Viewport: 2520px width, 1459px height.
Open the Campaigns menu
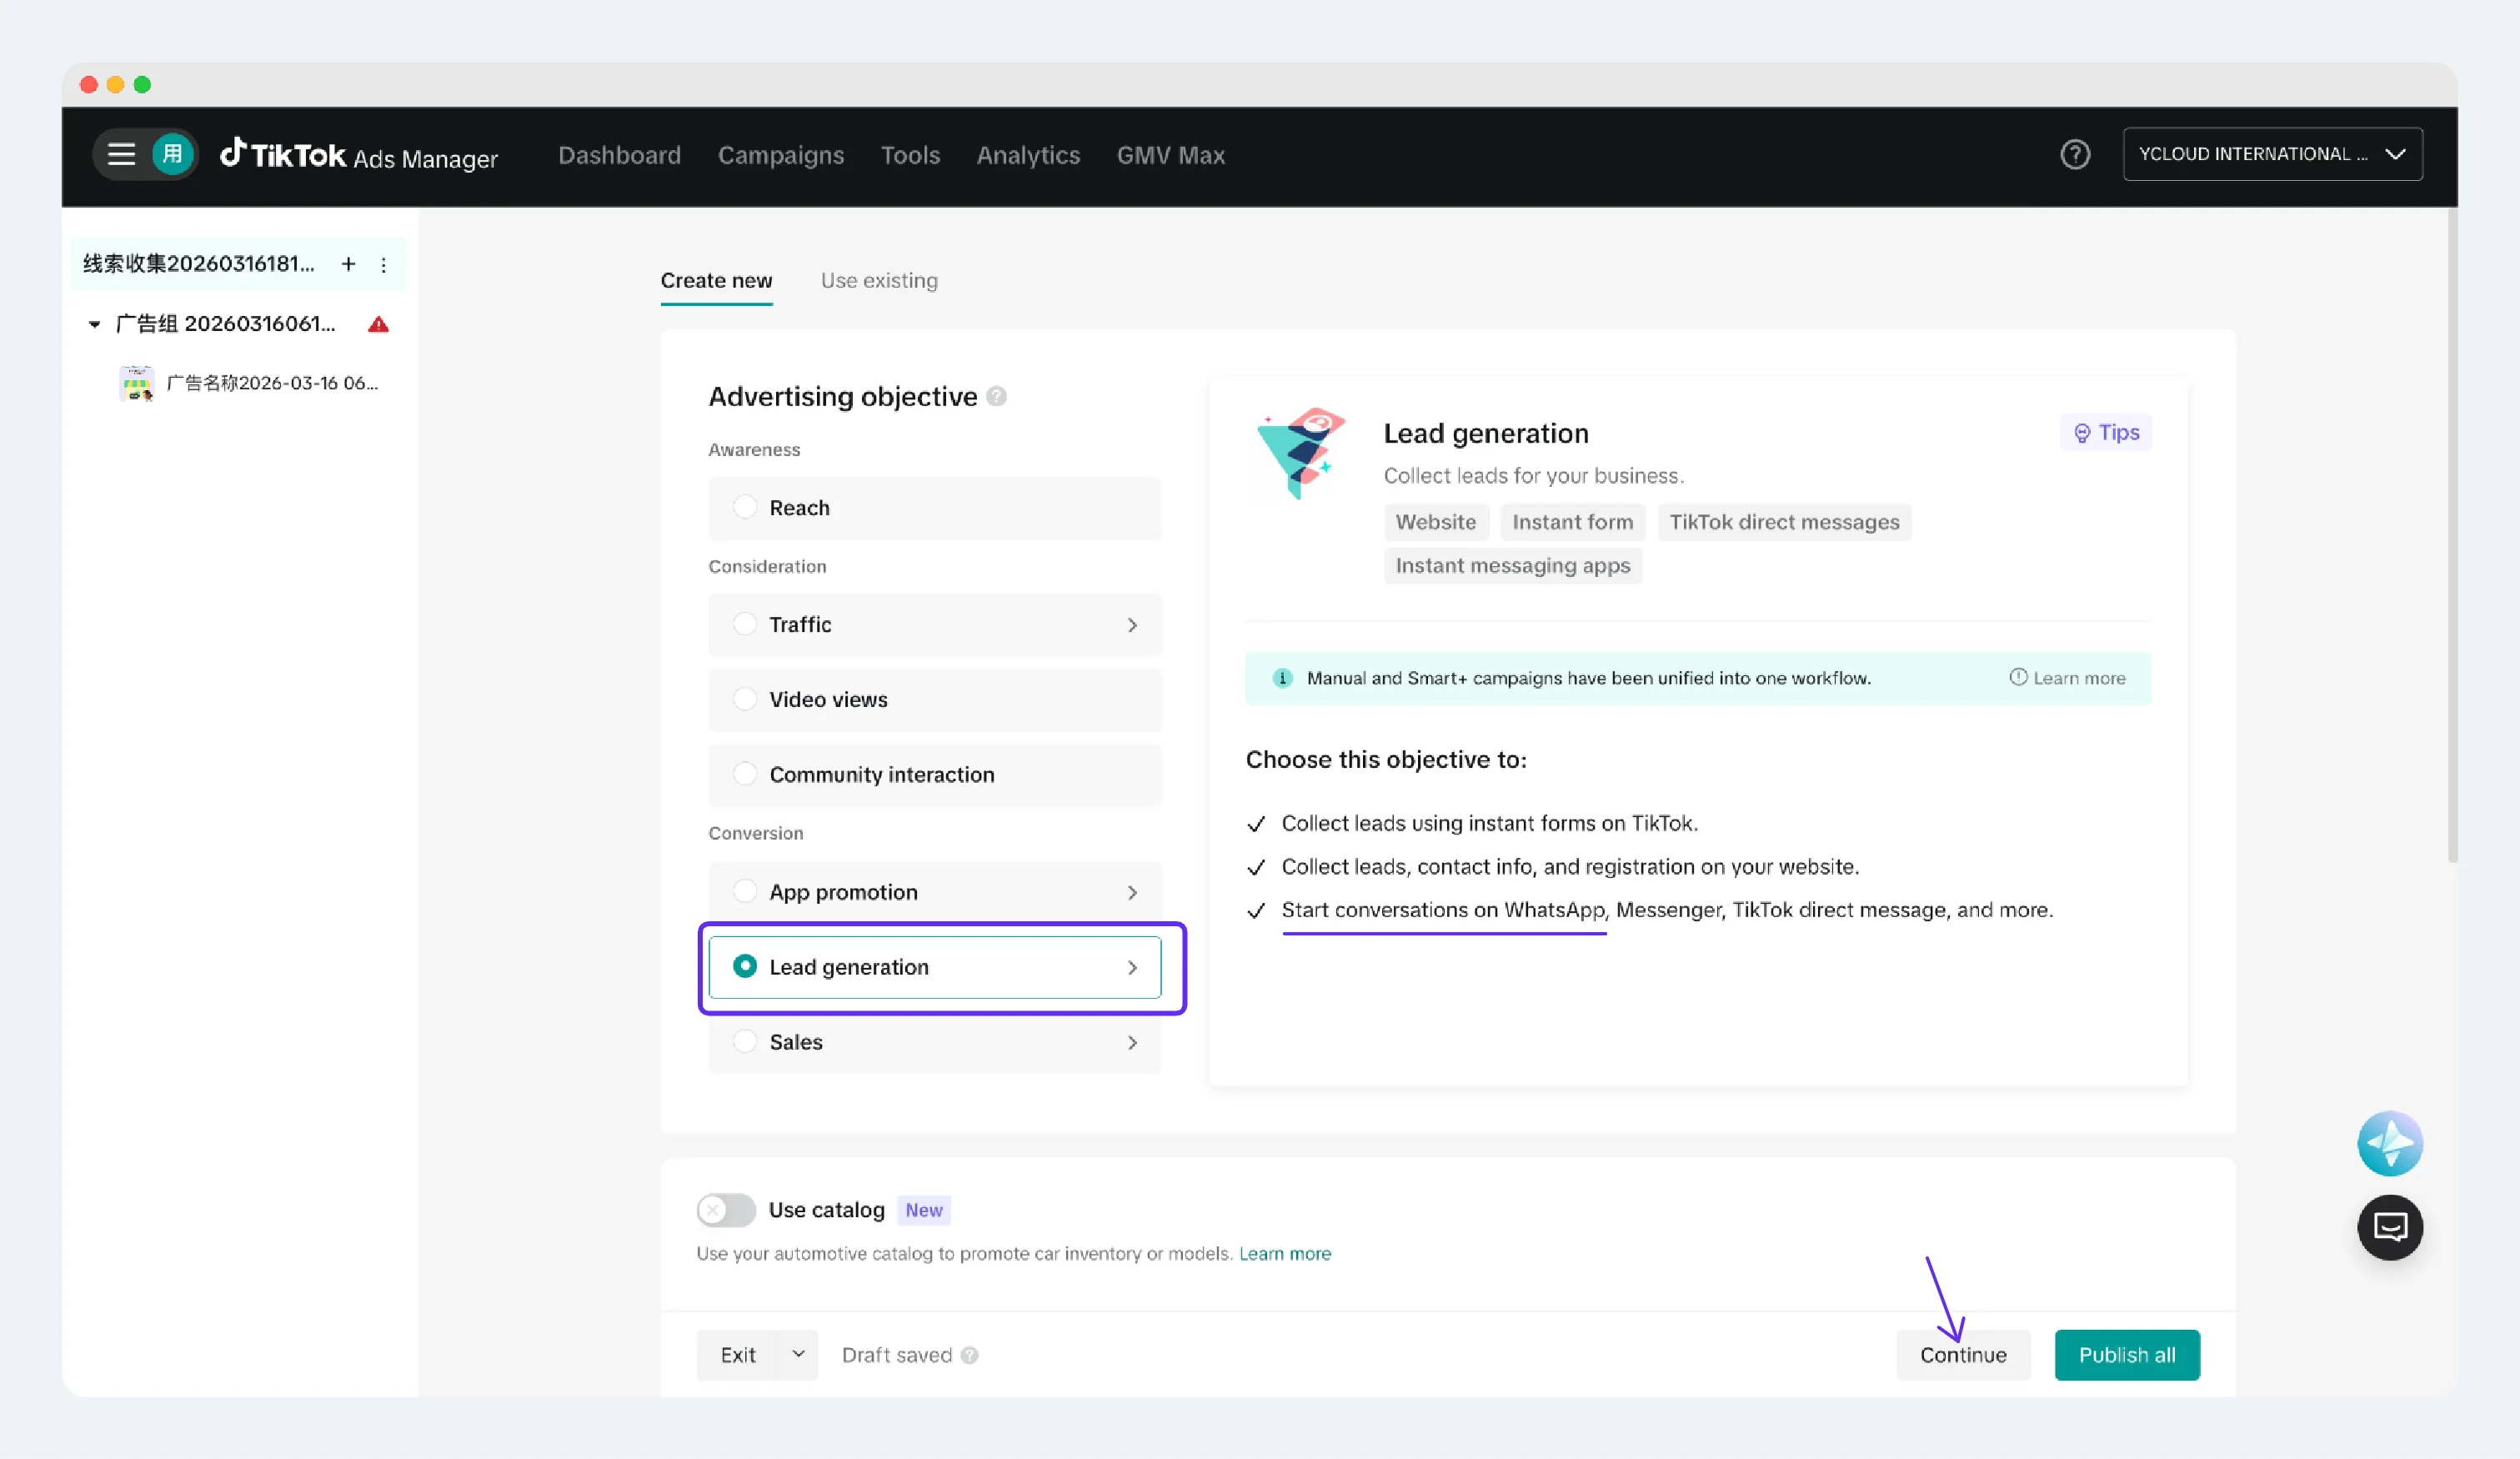click(x=780, y=155)
